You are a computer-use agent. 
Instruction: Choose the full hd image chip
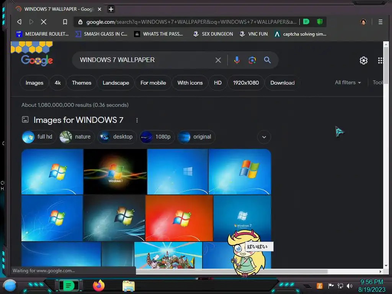(39, 137)
